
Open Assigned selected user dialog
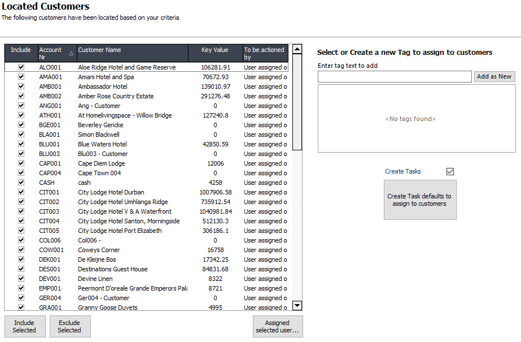(278, 327)
